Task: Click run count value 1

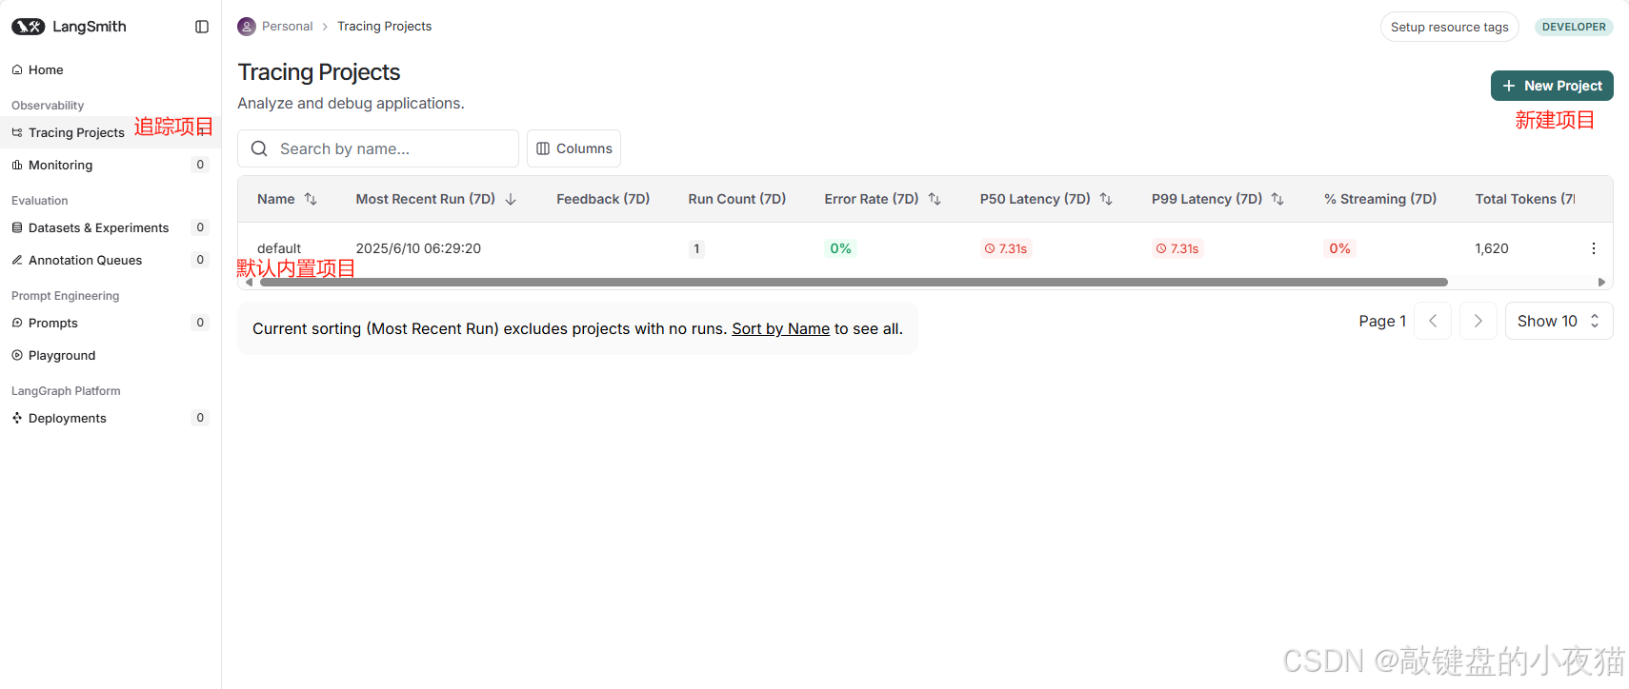Action: pyautogui.click(x=696, y=248)
